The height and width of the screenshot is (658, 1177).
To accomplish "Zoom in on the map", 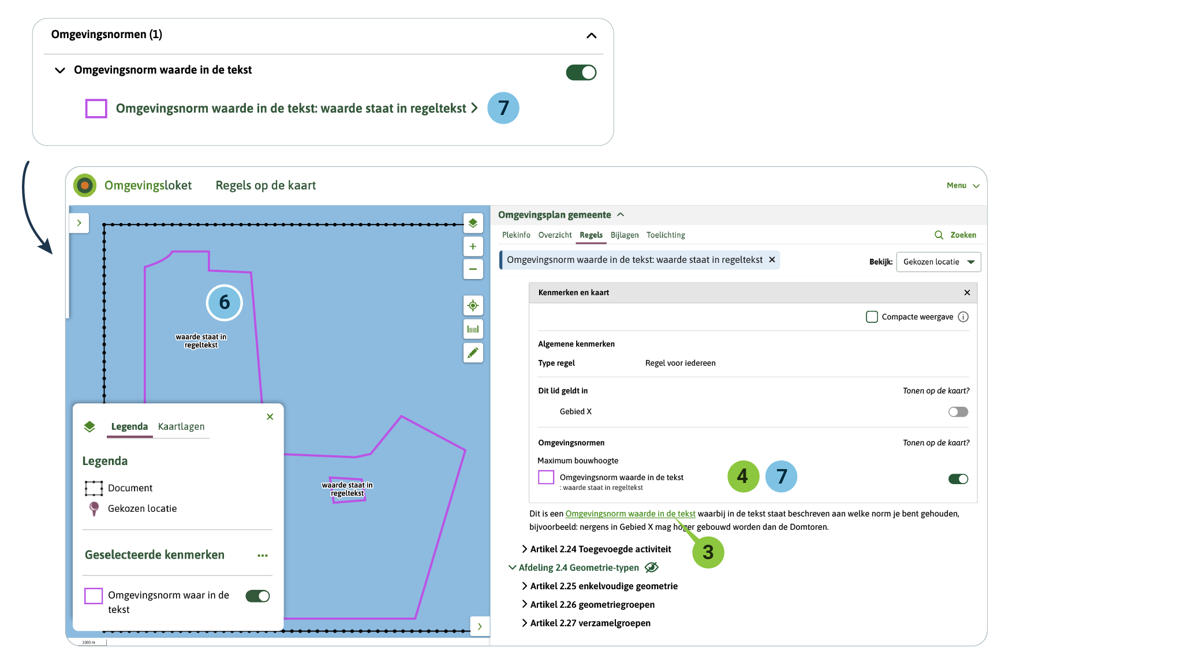I will click(x=473, y=247).
